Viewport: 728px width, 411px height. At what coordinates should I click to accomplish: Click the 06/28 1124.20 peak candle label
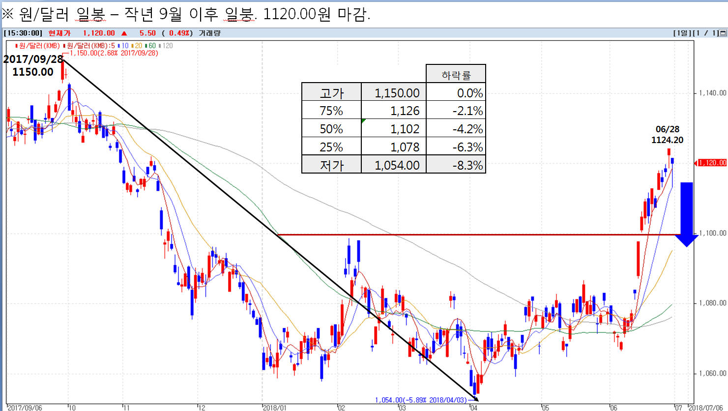[x=667, y=135]
